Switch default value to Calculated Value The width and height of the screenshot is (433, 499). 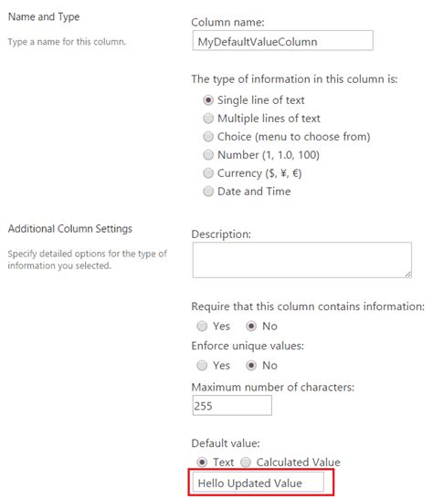coord(246,463)
